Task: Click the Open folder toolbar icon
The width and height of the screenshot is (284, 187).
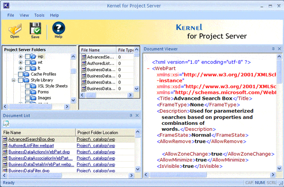Action: [x=15, y=29]
